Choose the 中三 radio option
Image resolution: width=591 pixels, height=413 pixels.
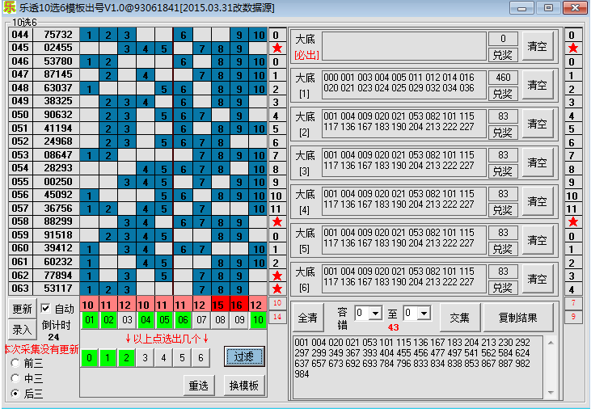[x=15, y=378]
